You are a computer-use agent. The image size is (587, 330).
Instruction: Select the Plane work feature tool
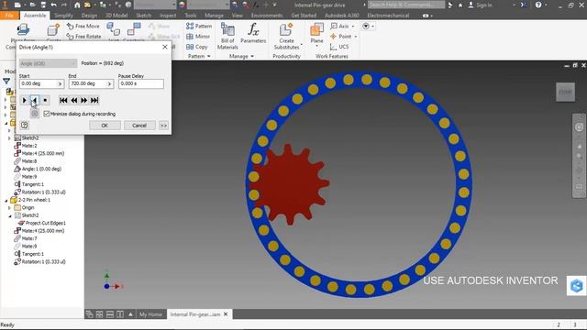coord(316,34)
